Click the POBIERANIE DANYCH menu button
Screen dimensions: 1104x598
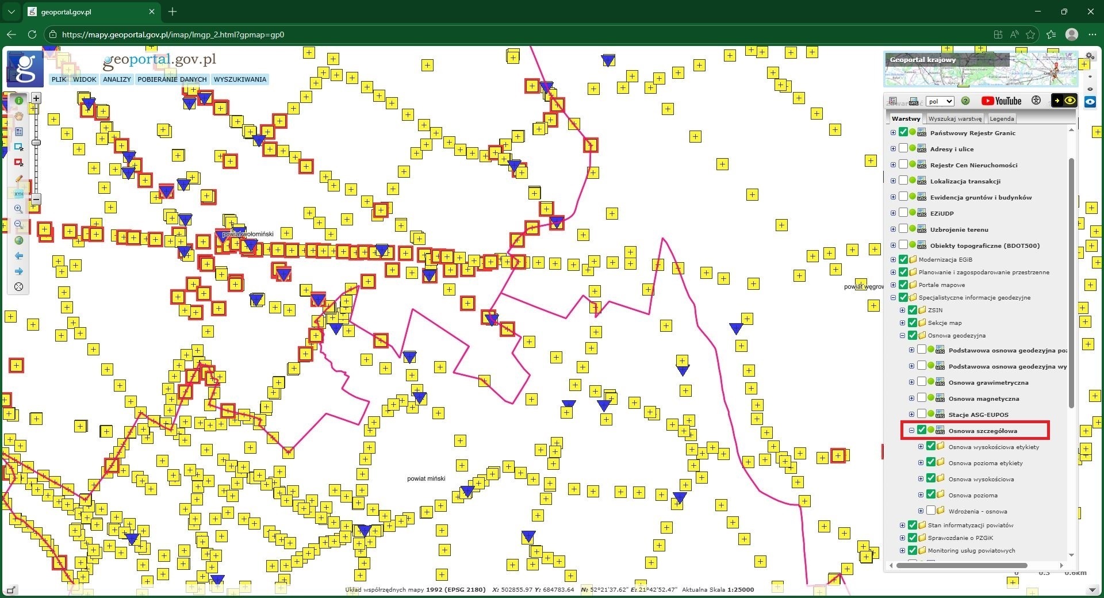pos(172,79)
